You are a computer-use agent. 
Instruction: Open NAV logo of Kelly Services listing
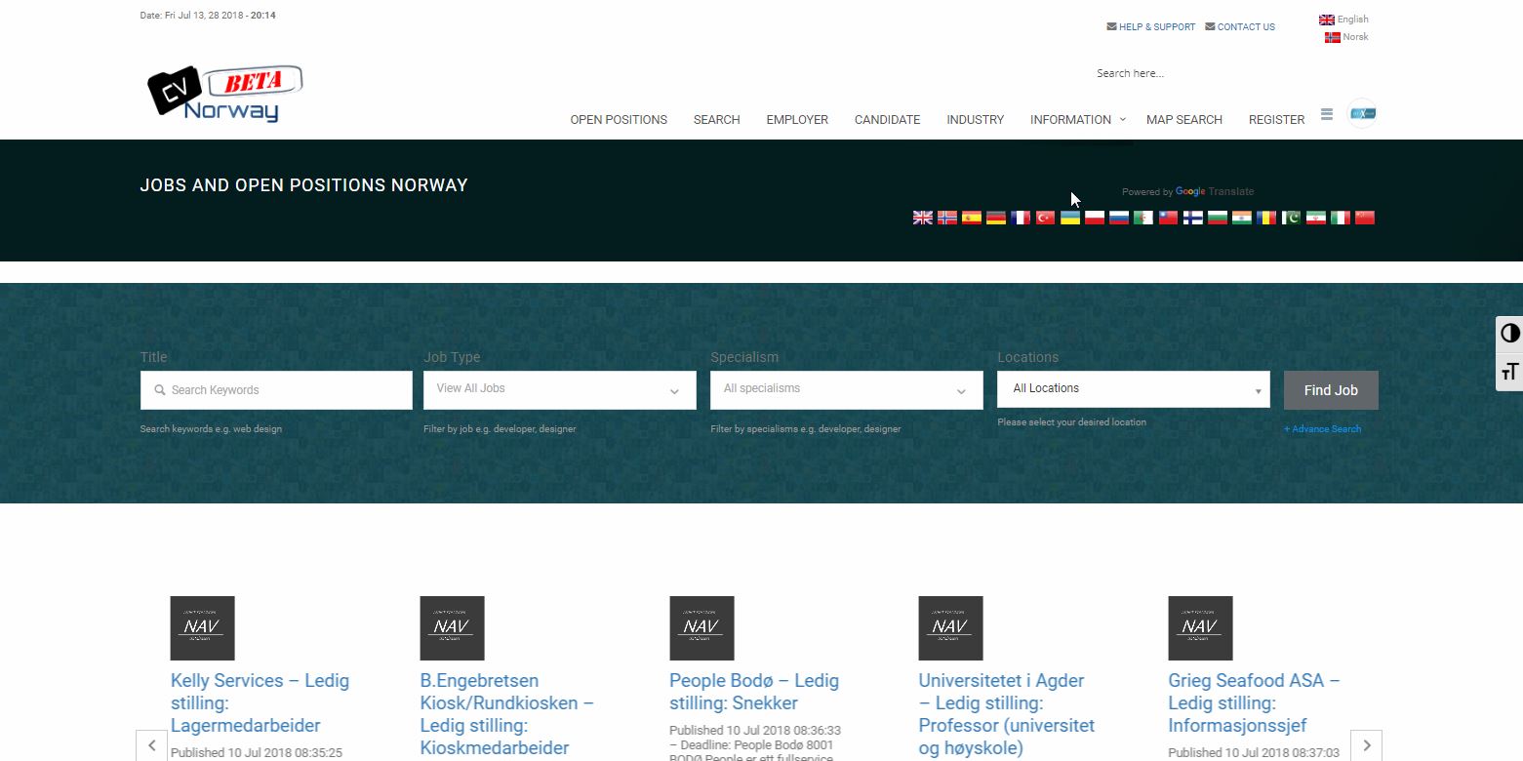[x=202, y=628]
